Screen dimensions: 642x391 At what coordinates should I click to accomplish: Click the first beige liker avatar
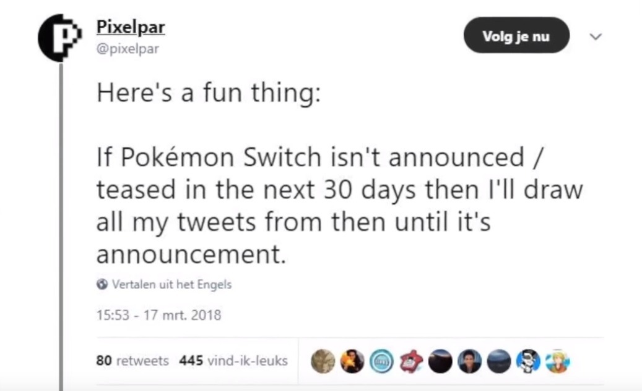pyautogui.click(x=322, y=361)
